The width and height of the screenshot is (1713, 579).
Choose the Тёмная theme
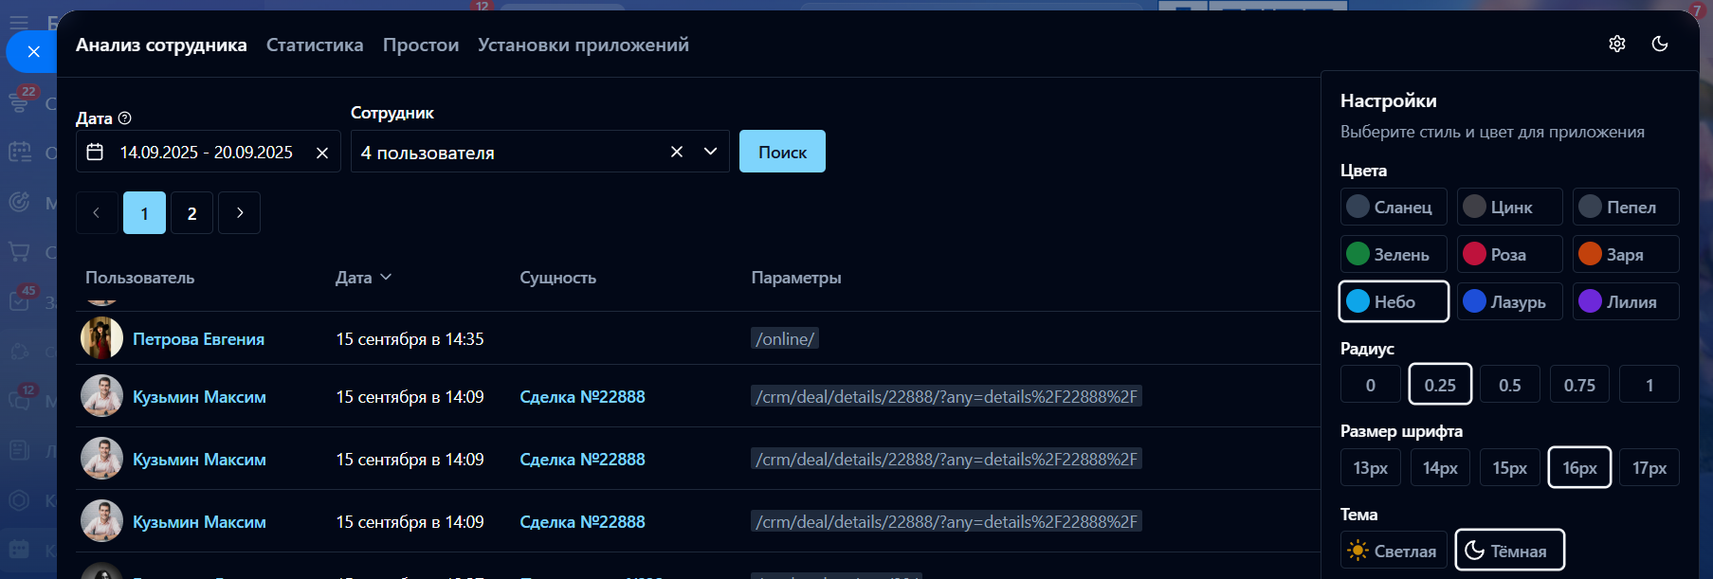click(1509, 551)
